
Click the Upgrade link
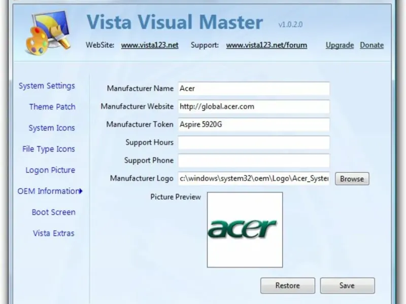pos(340,45)
